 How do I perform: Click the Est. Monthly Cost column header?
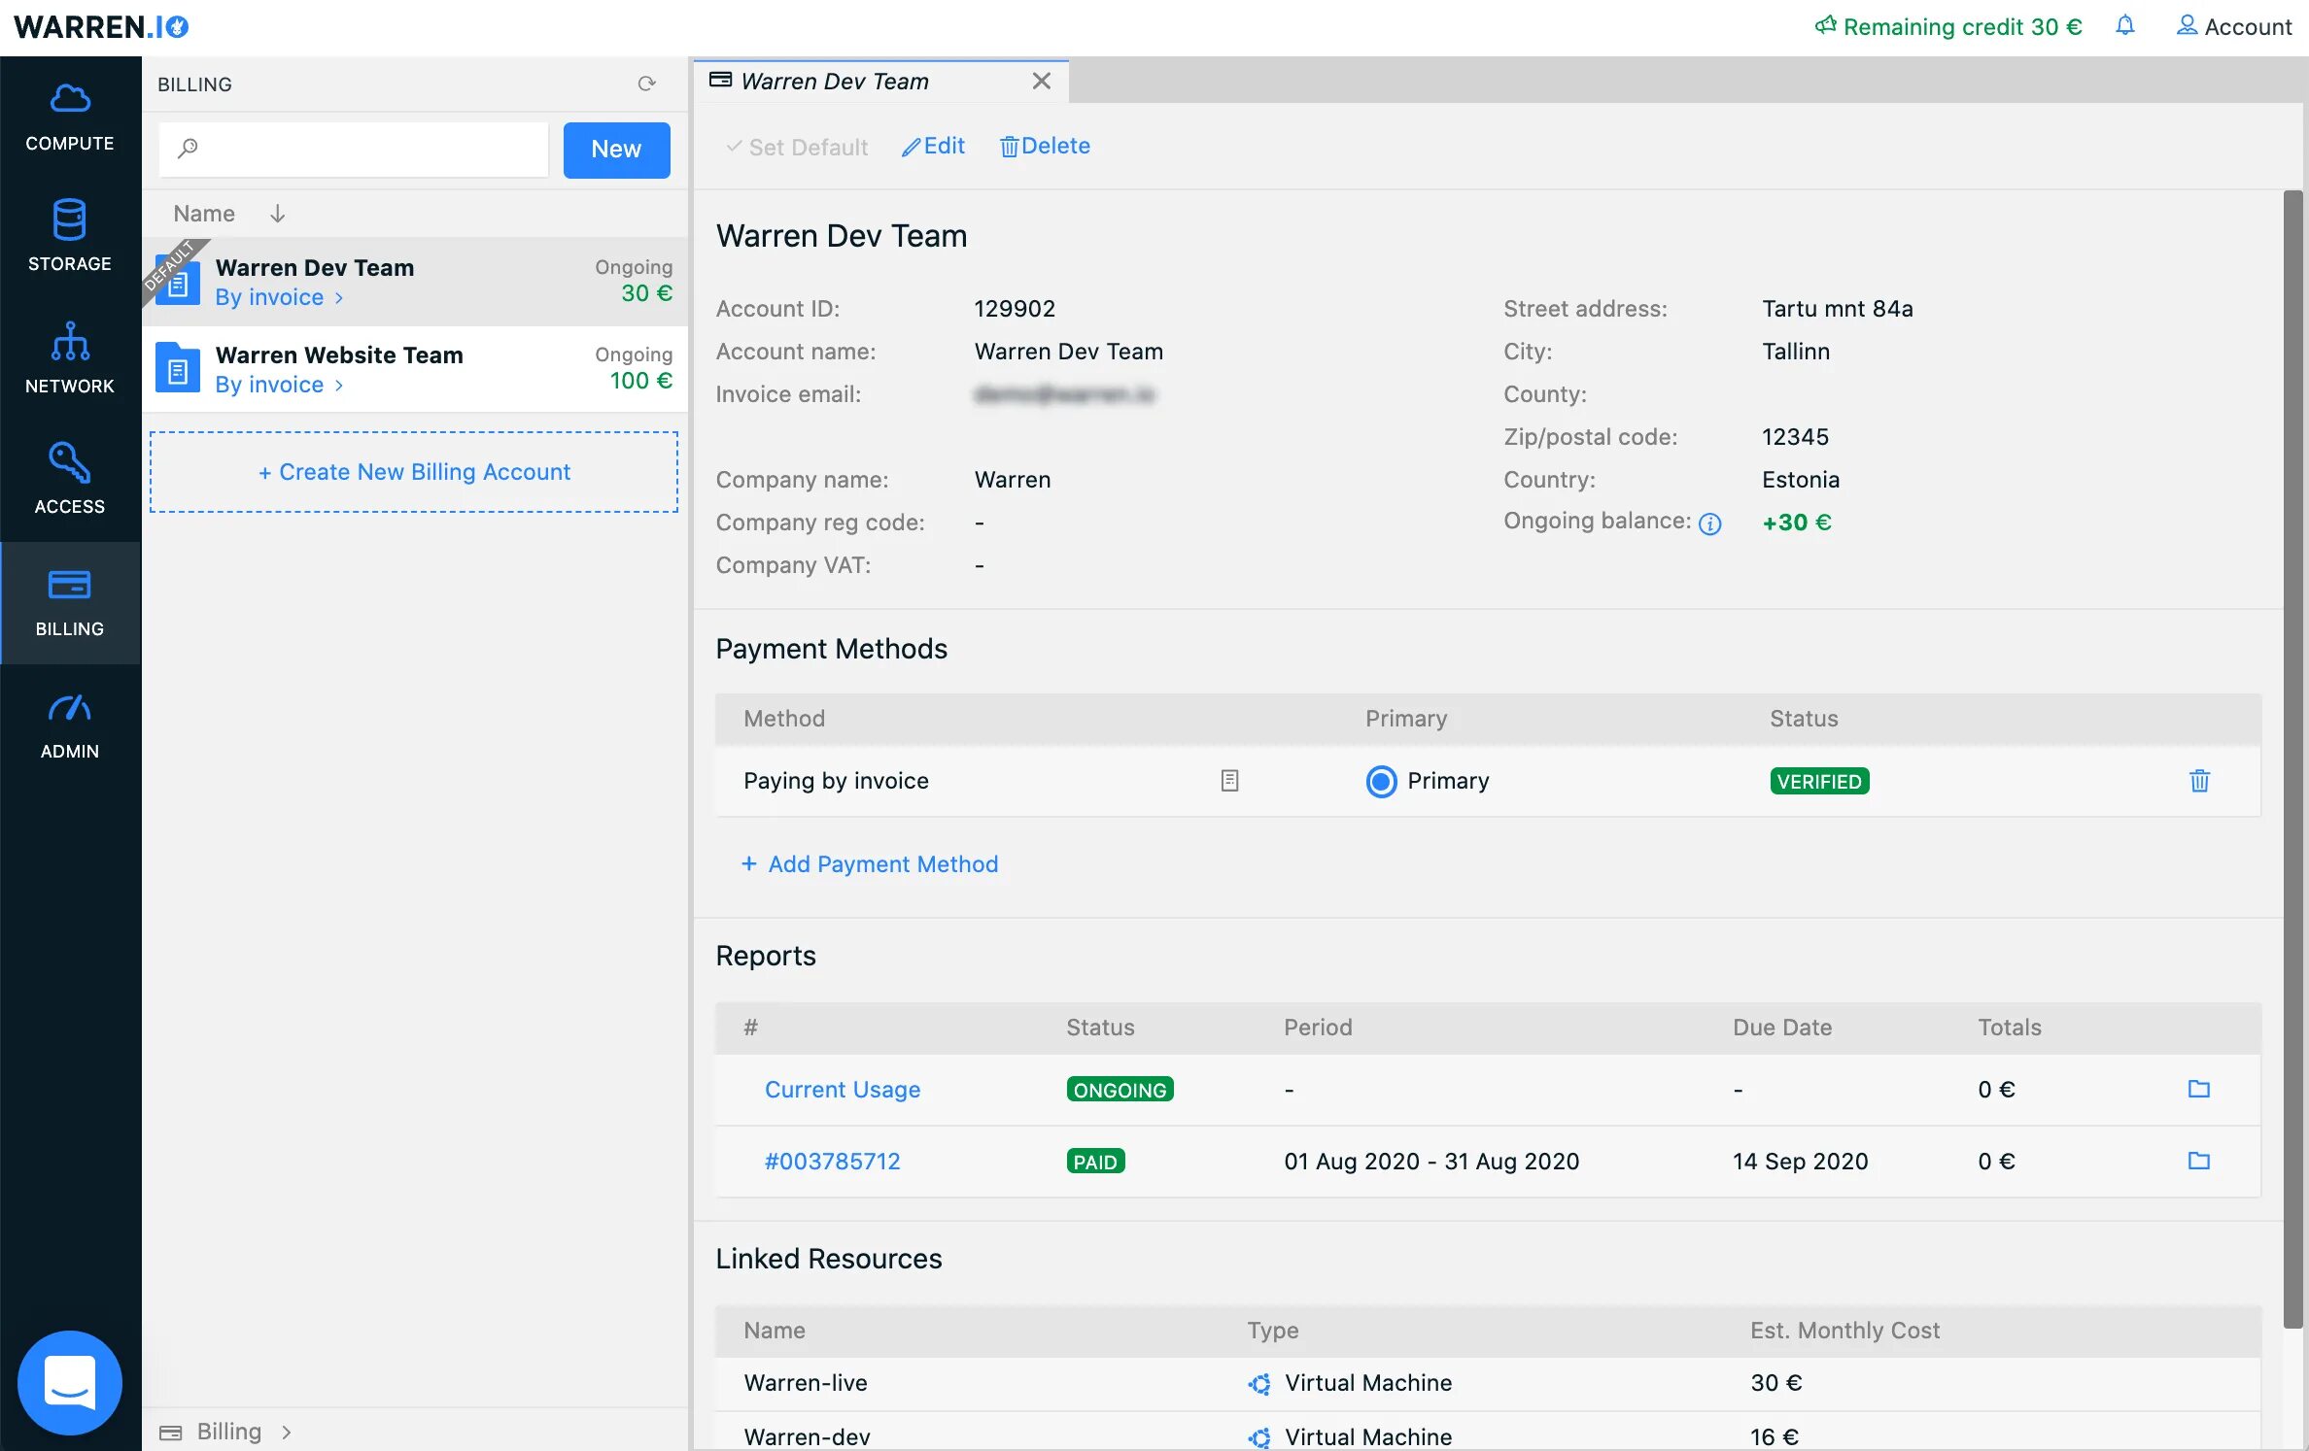pyautogui.click(x=1844, y=1331)
